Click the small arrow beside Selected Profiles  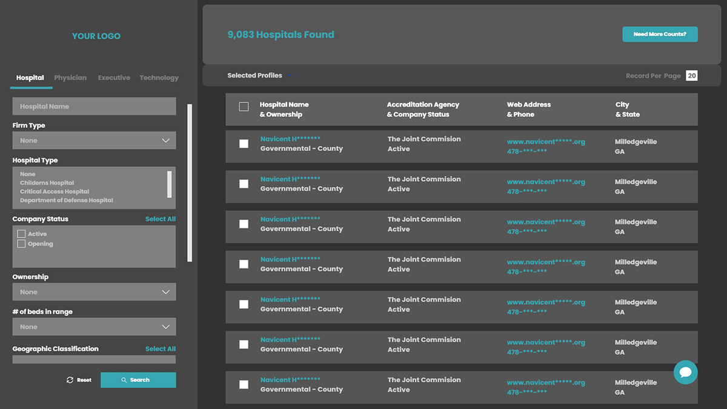[290, 76]
